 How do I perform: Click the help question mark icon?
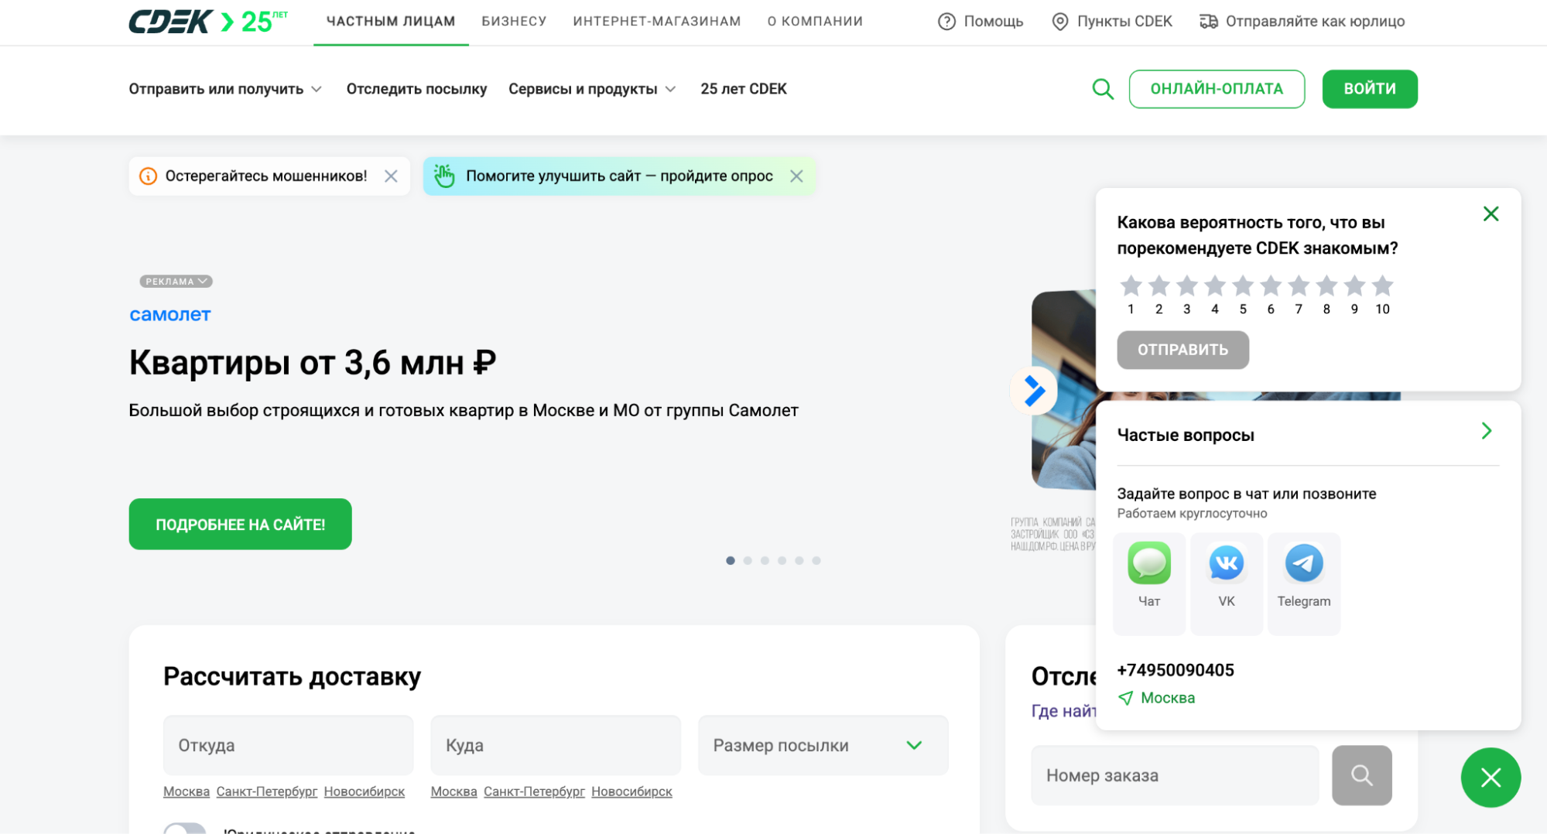click(x=946, y=22)
